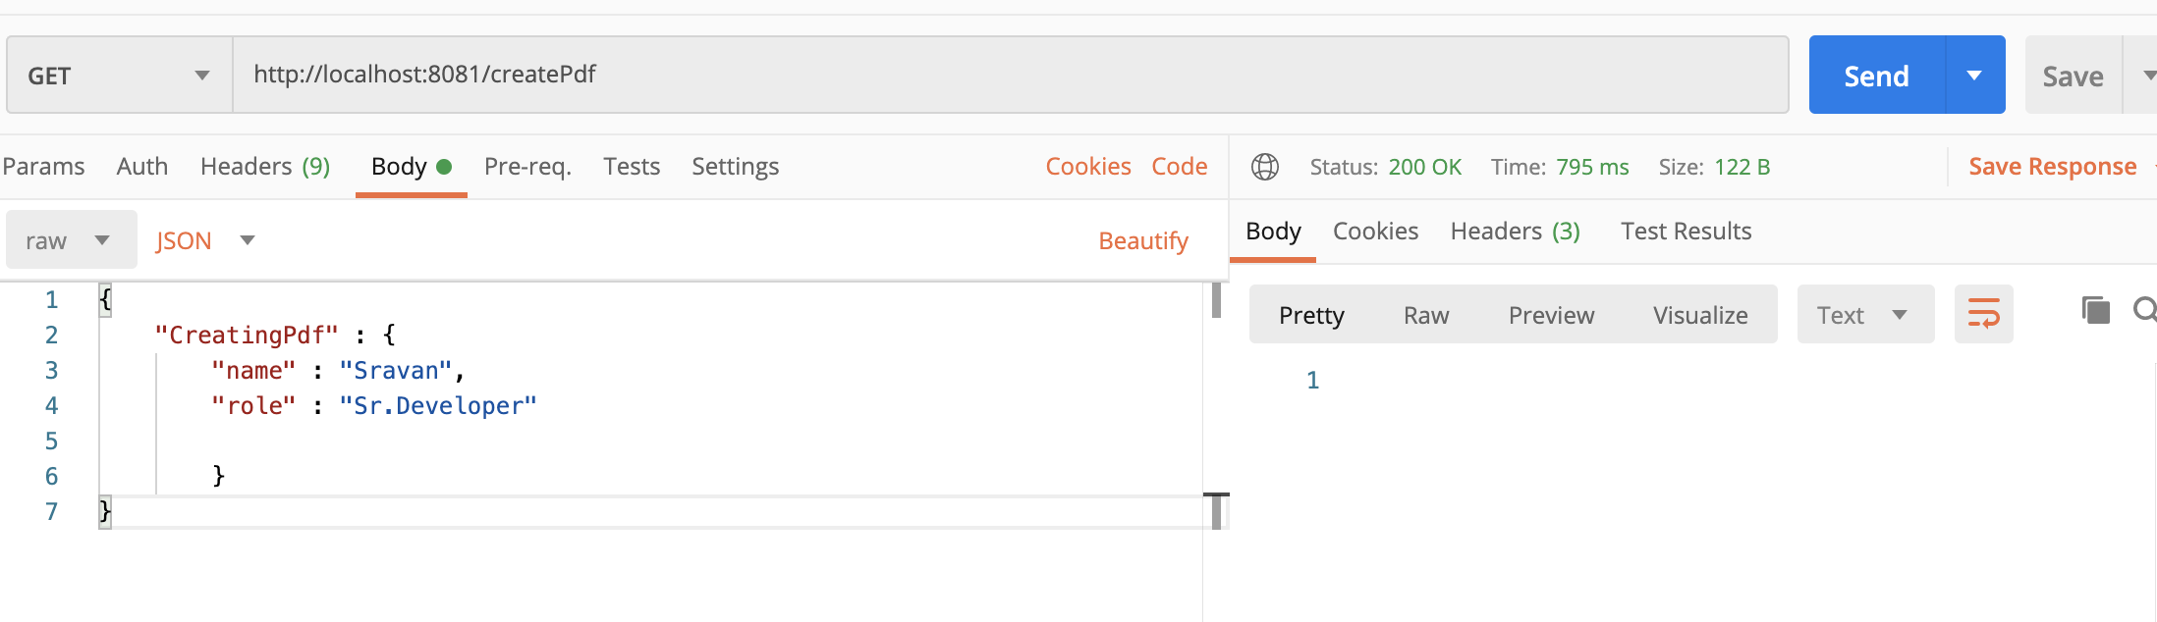Click the blue Send button
2157x622 pixels.
pyautogui.click(x=1876, y=76)
